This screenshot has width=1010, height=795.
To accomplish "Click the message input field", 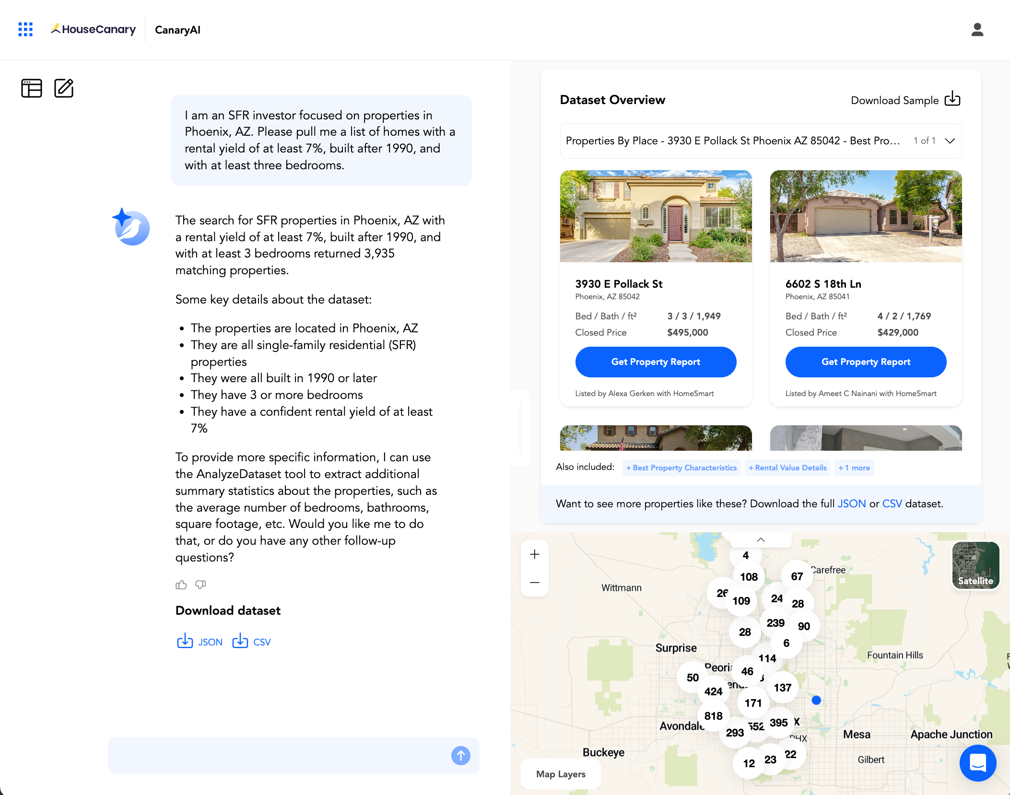I will pos(288,756).
